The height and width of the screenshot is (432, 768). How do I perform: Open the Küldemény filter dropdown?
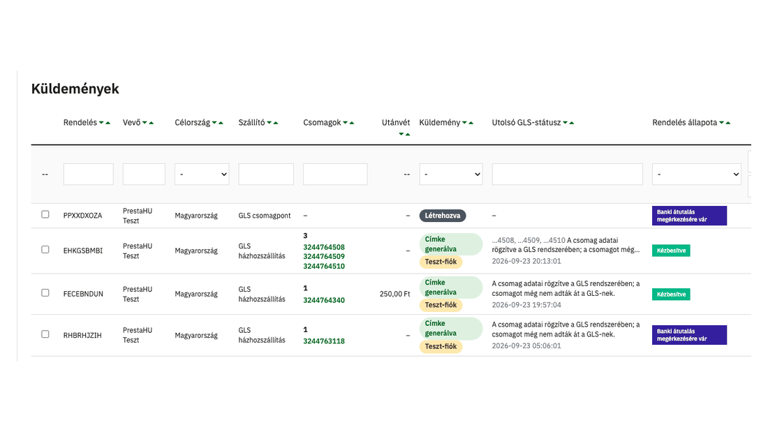450,174
